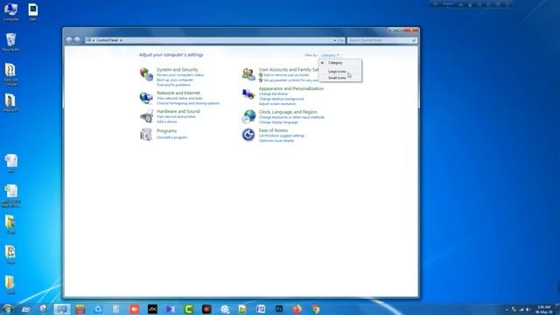Open Hardware and Sound heading link
Image resolution: width=560 pixels, height=315 pixels.
click(x=178, y=111)
